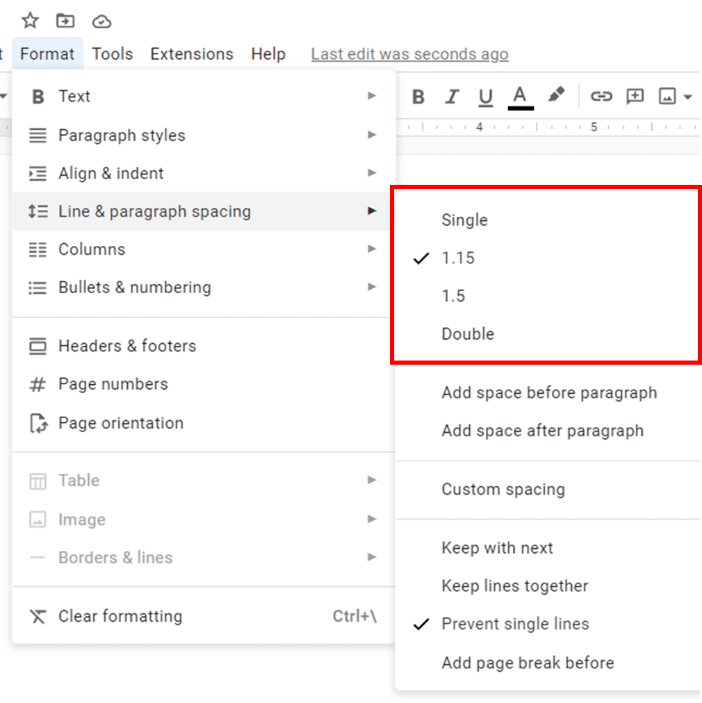Select Single line spacing
The image size is (702, 703).
[464, 220]
